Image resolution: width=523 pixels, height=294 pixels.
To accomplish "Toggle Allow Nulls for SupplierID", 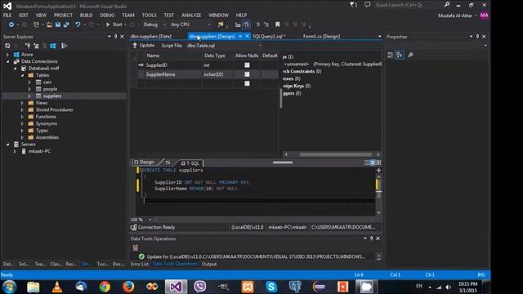I will pos(247,65).
